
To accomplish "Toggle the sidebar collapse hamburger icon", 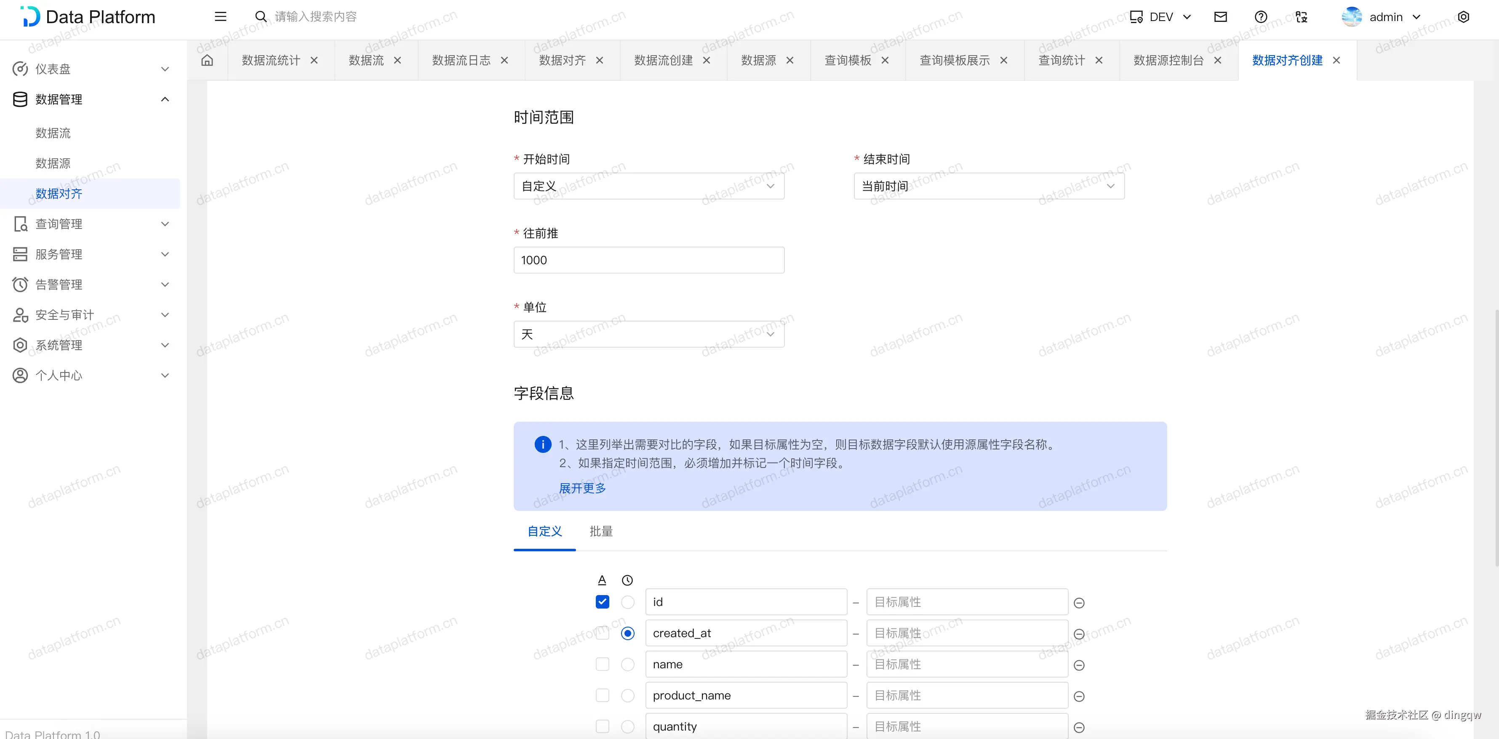I will (x=220, y=17).
